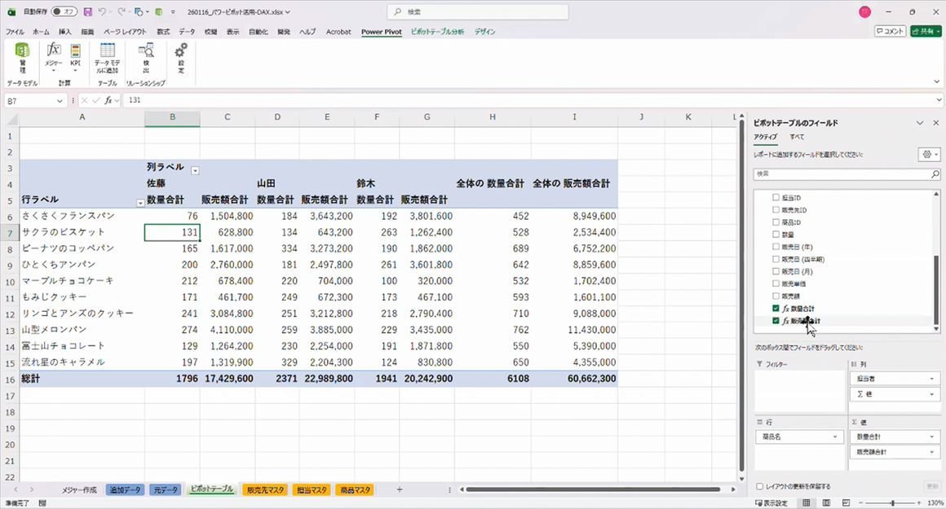Image resolution: width=946 pixels, height=509 pixels.
Task: Click the magnifier icon in field search box
Action: pyautogui.click(x=935, y=173)
